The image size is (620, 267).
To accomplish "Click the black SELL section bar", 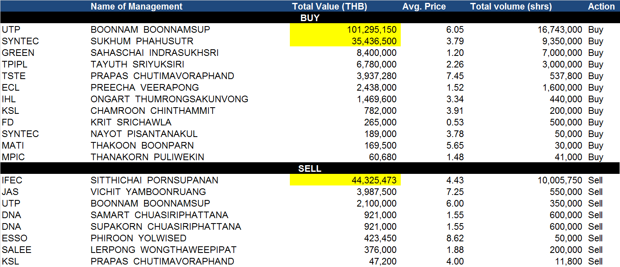I will pos(310,168).
